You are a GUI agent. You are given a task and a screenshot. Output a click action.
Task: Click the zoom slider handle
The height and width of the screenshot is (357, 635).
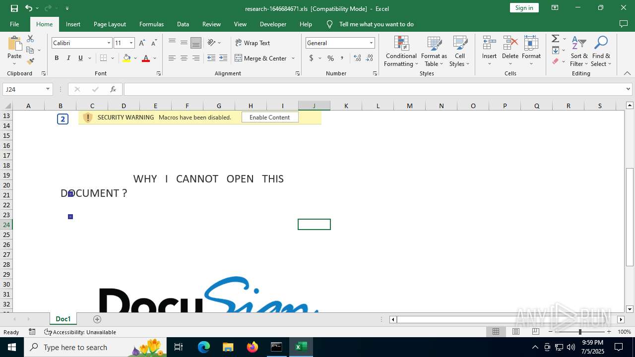pos(580,332)
